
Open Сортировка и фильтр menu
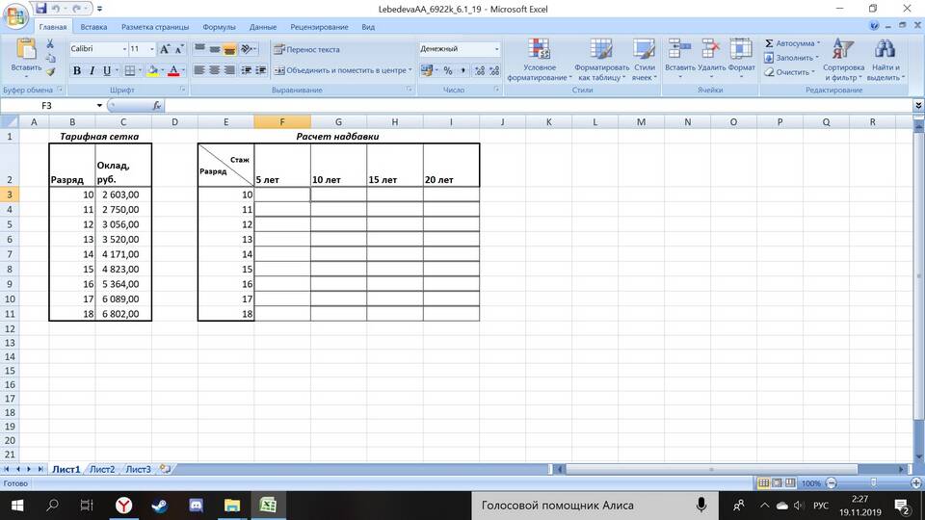[843, 60]
